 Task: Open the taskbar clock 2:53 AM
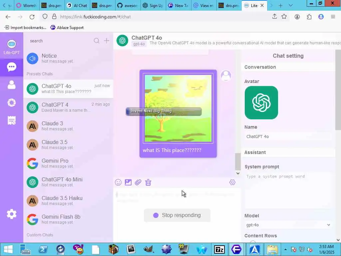coord(326,249)
